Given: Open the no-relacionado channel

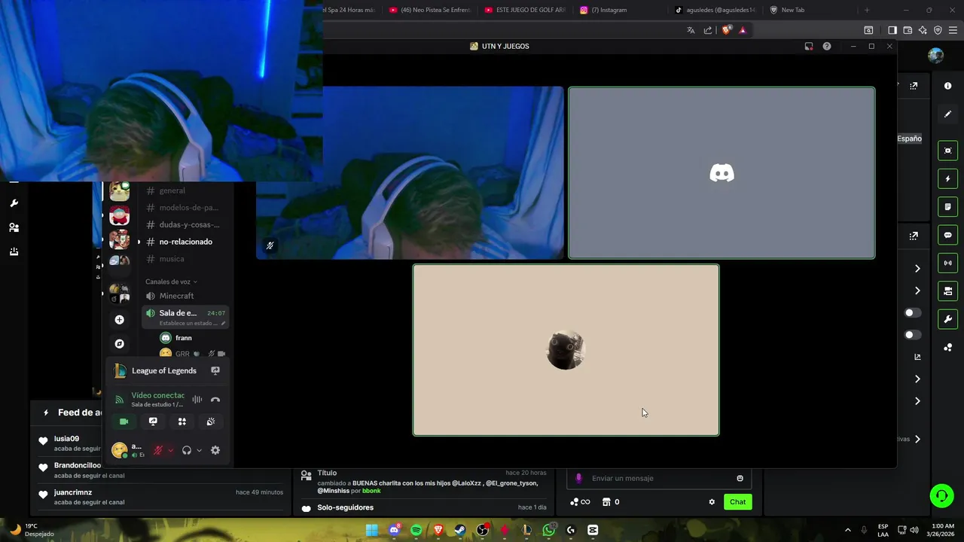Looking at the screenshot, I should 185,242.
